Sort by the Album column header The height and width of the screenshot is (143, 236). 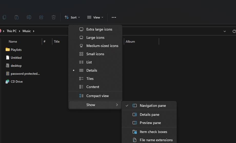pos(130,41)
